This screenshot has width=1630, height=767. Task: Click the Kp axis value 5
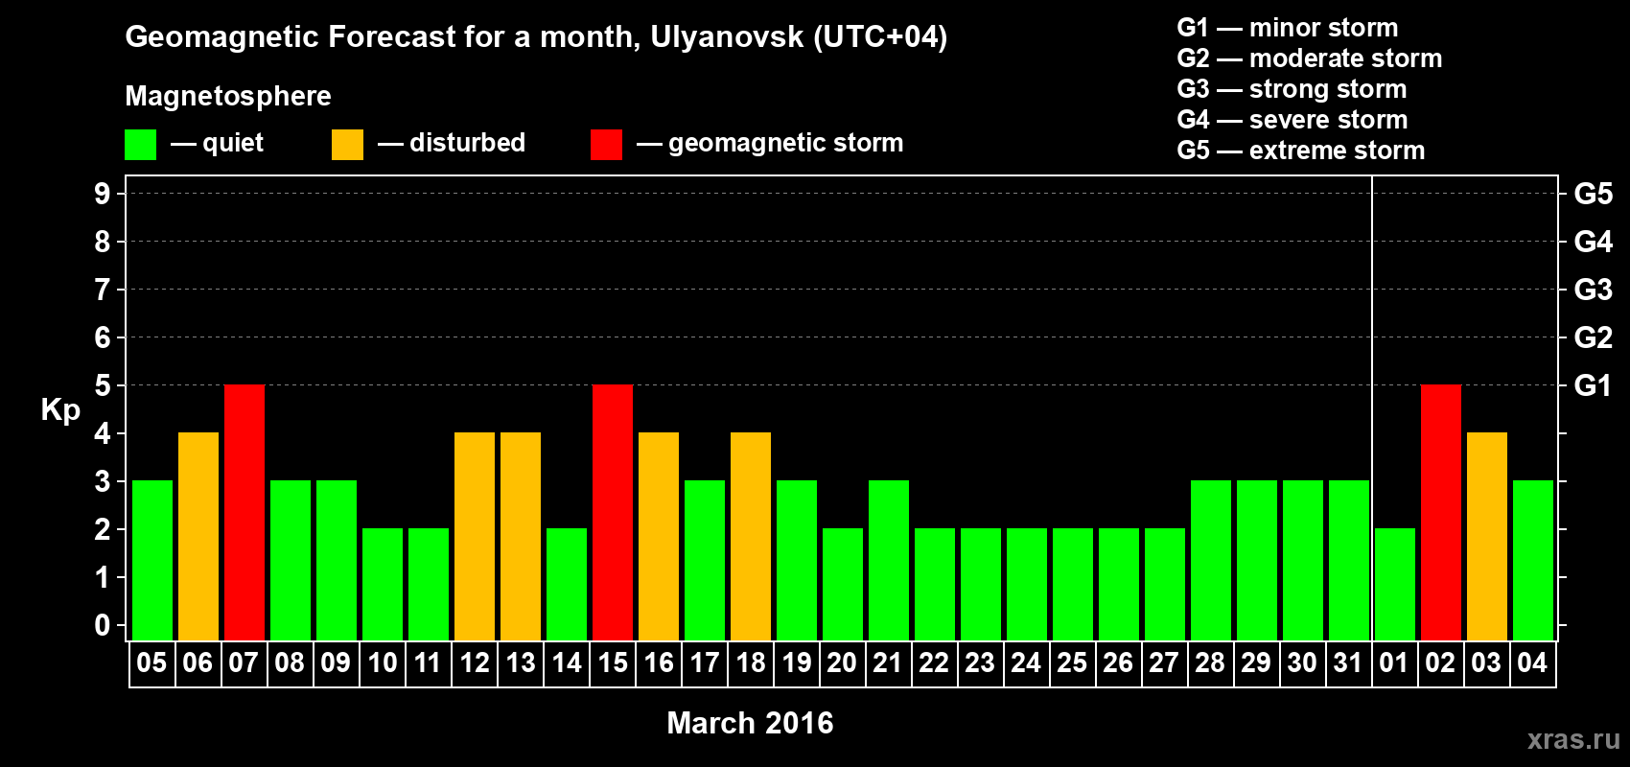coord(103,385)
